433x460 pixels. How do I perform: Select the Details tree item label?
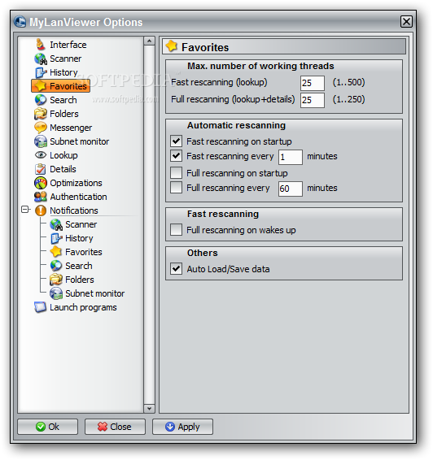pyautogui.click(x=63, y=169)
